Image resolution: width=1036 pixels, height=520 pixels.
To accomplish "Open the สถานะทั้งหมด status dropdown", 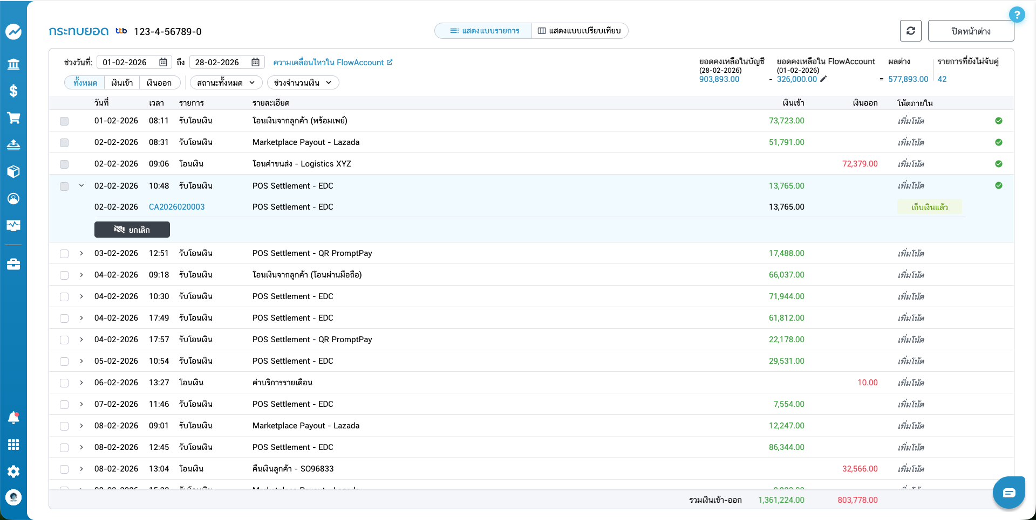I will pos(226,82).
